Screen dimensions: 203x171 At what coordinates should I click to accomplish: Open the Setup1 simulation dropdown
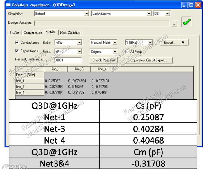click(86, 14)
